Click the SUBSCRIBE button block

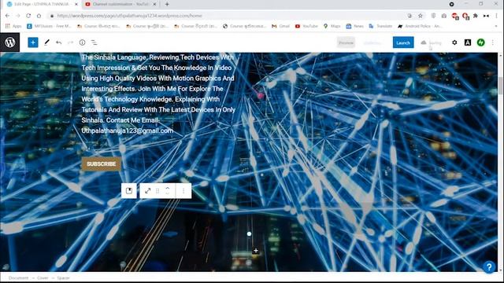click(102, 164)
